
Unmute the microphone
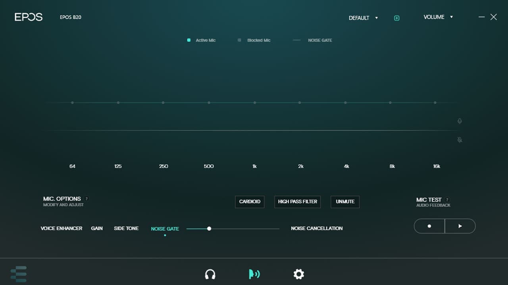pos(345,202)
